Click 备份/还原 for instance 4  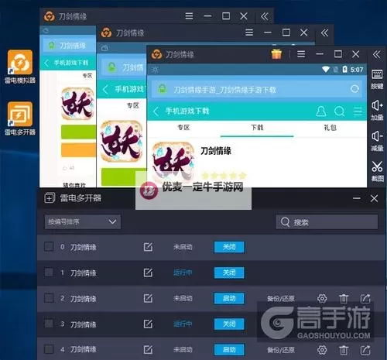[x=281, y=350]
